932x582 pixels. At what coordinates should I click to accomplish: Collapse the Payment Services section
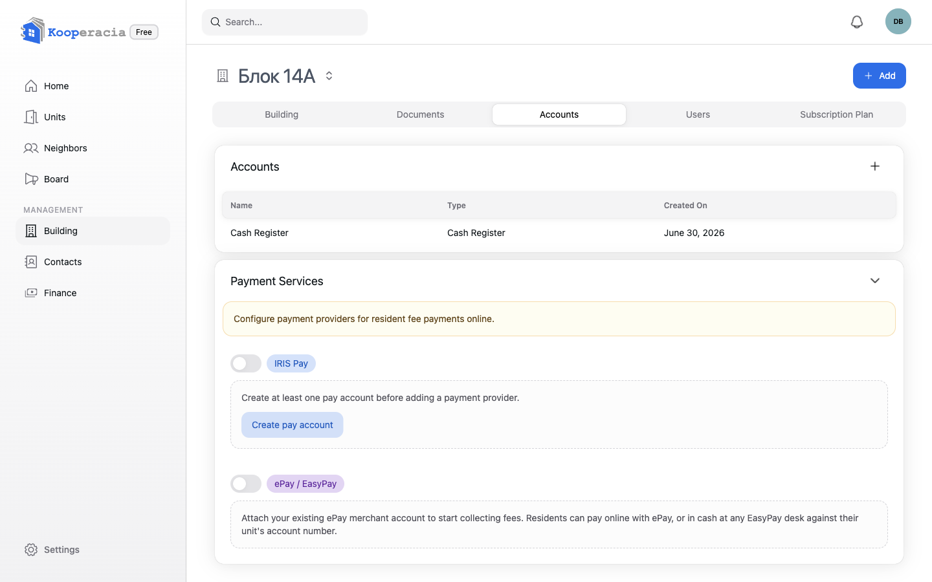tap(875, 281)
